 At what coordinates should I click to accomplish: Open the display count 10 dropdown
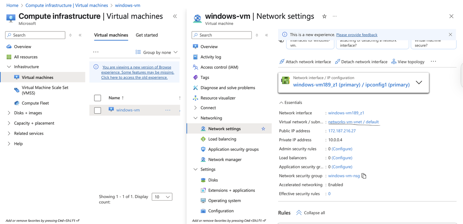tap(162, 197)
